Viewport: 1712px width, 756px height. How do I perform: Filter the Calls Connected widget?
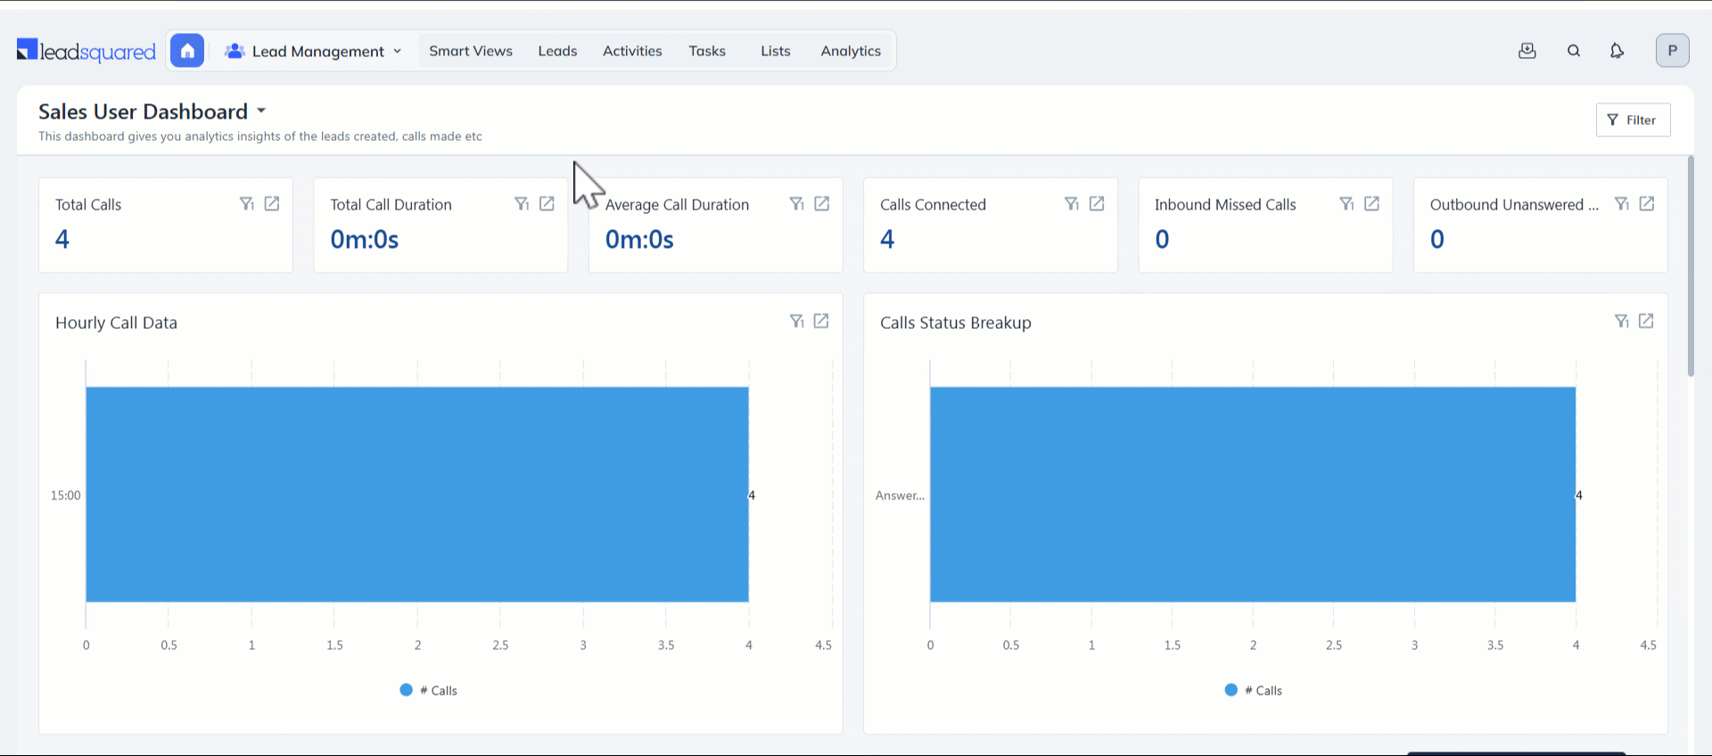1072,204
